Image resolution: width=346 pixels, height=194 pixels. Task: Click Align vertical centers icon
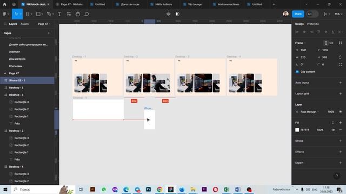(x=326, y=32)
